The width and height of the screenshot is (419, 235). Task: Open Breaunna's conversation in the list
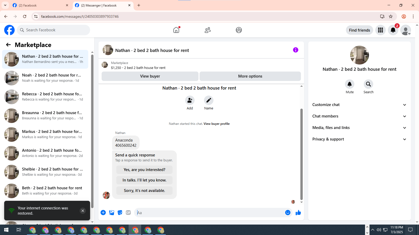click(45, 116)
